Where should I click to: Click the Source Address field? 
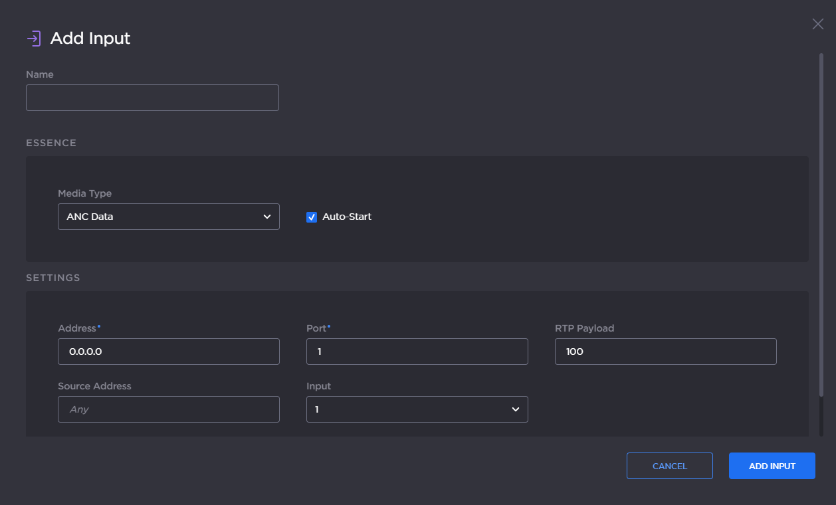tap(169, 409)
